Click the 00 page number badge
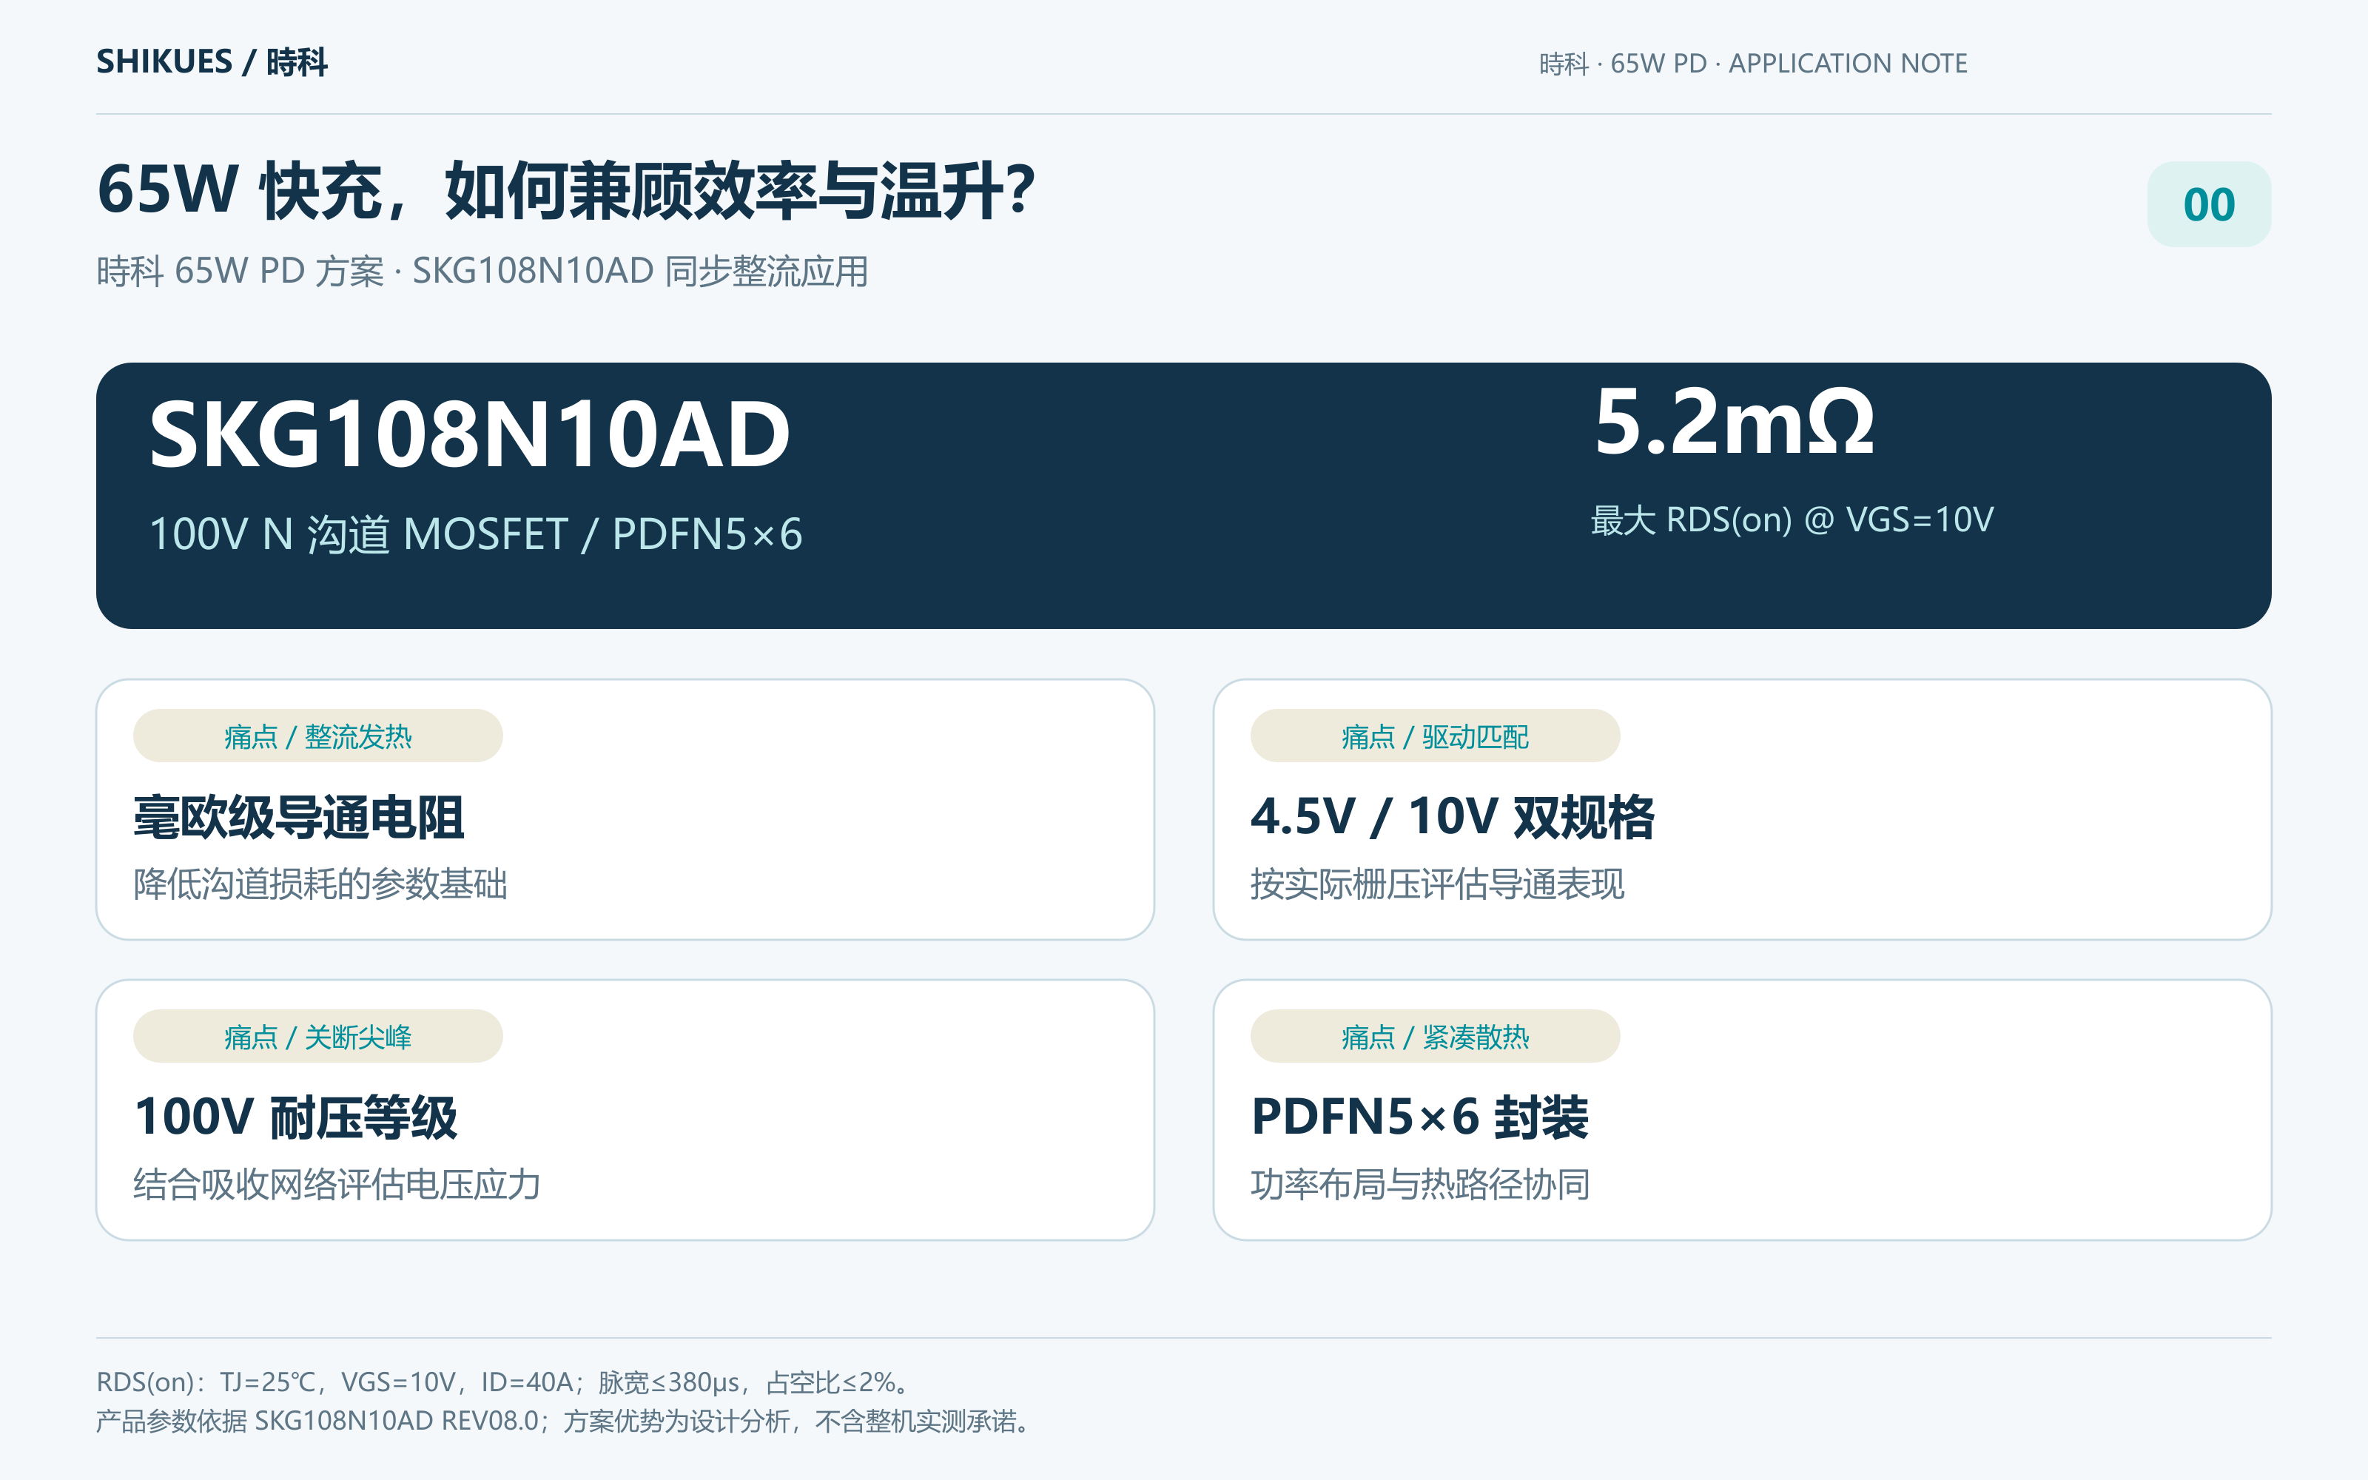Screen dimensions: 2368x1480 click(x=2208, y=203)
